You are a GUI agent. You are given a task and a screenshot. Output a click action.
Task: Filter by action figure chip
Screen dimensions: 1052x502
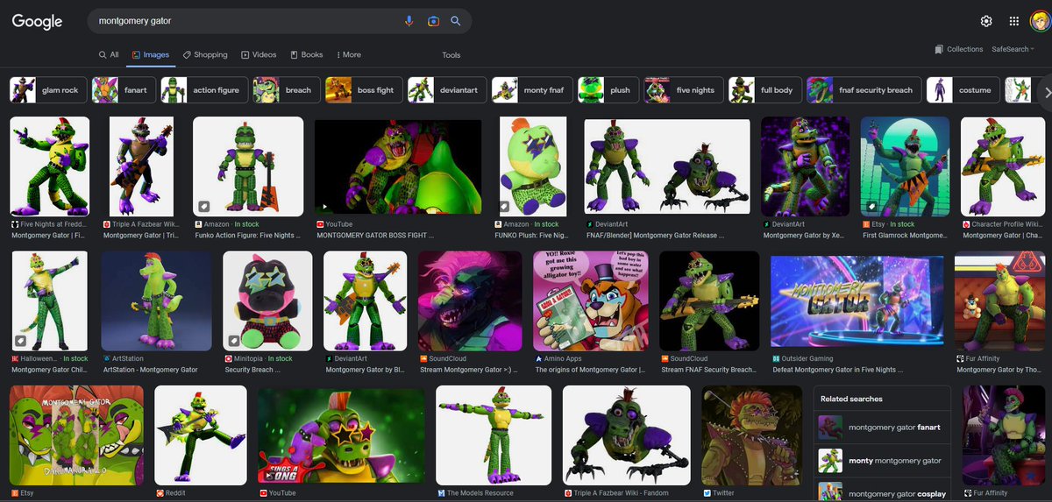203,90
